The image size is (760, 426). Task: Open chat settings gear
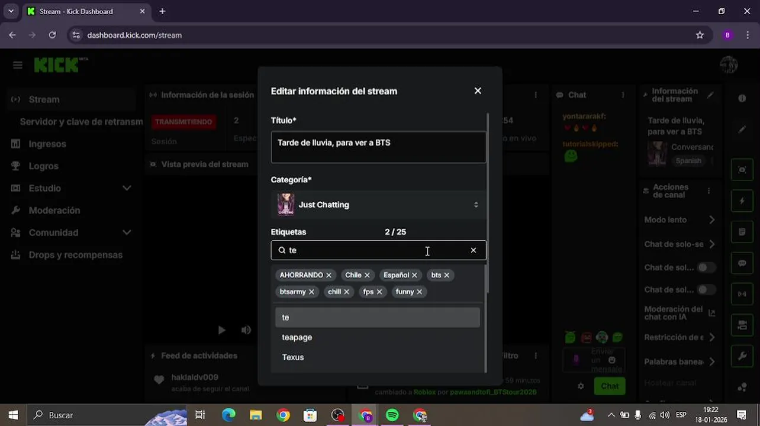[581, 386]
